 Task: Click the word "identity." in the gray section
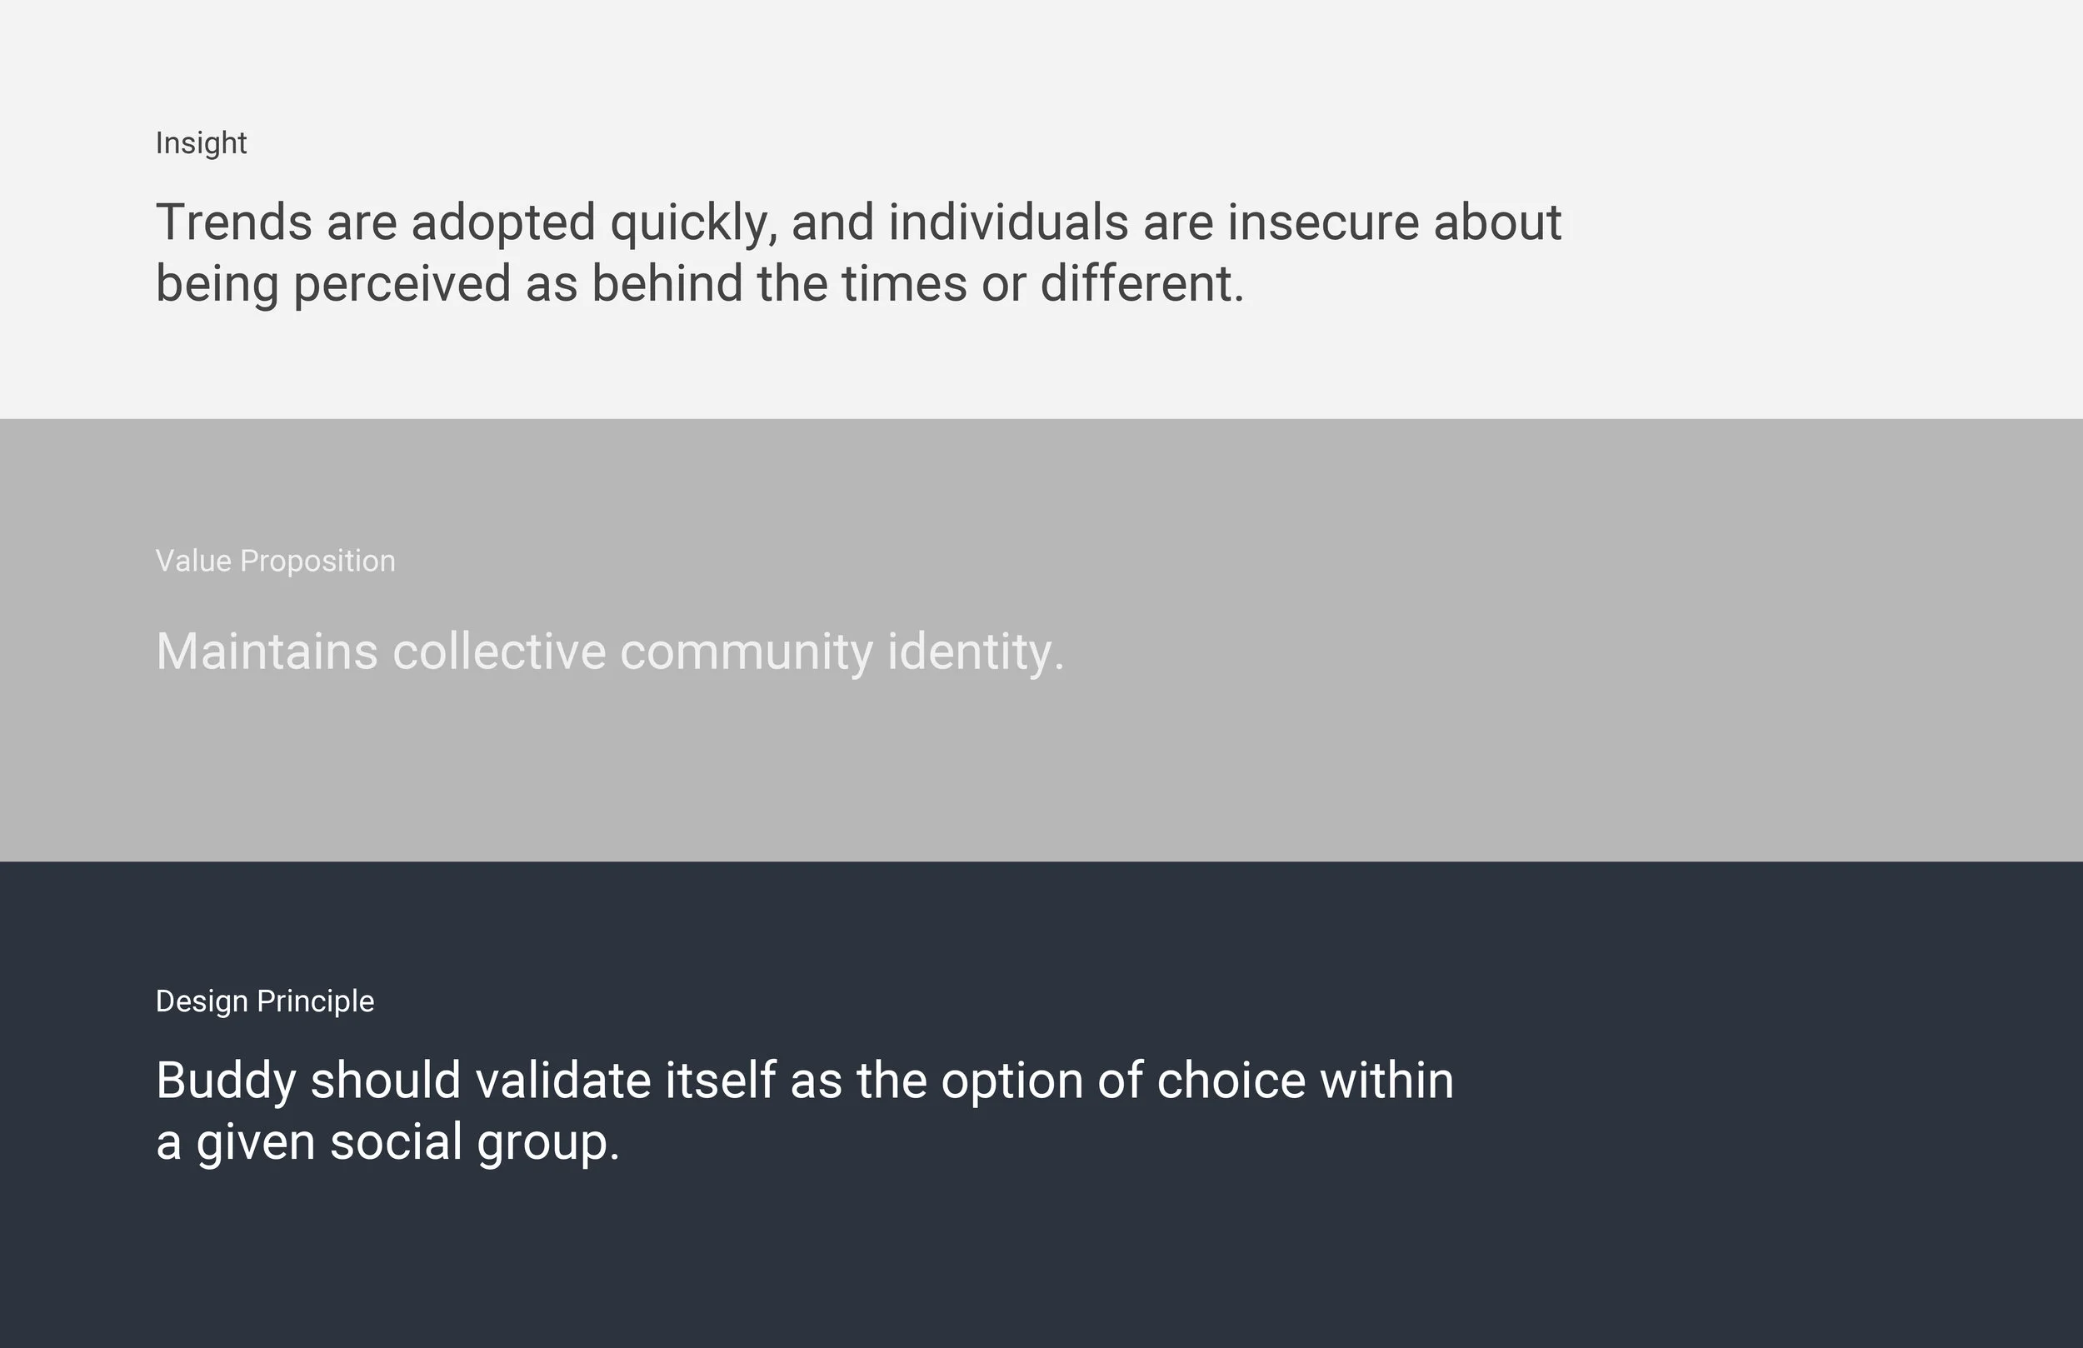pos(976,654)
